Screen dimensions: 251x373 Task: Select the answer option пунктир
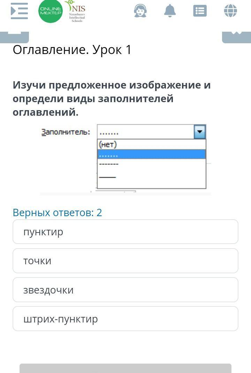point(125,232)
